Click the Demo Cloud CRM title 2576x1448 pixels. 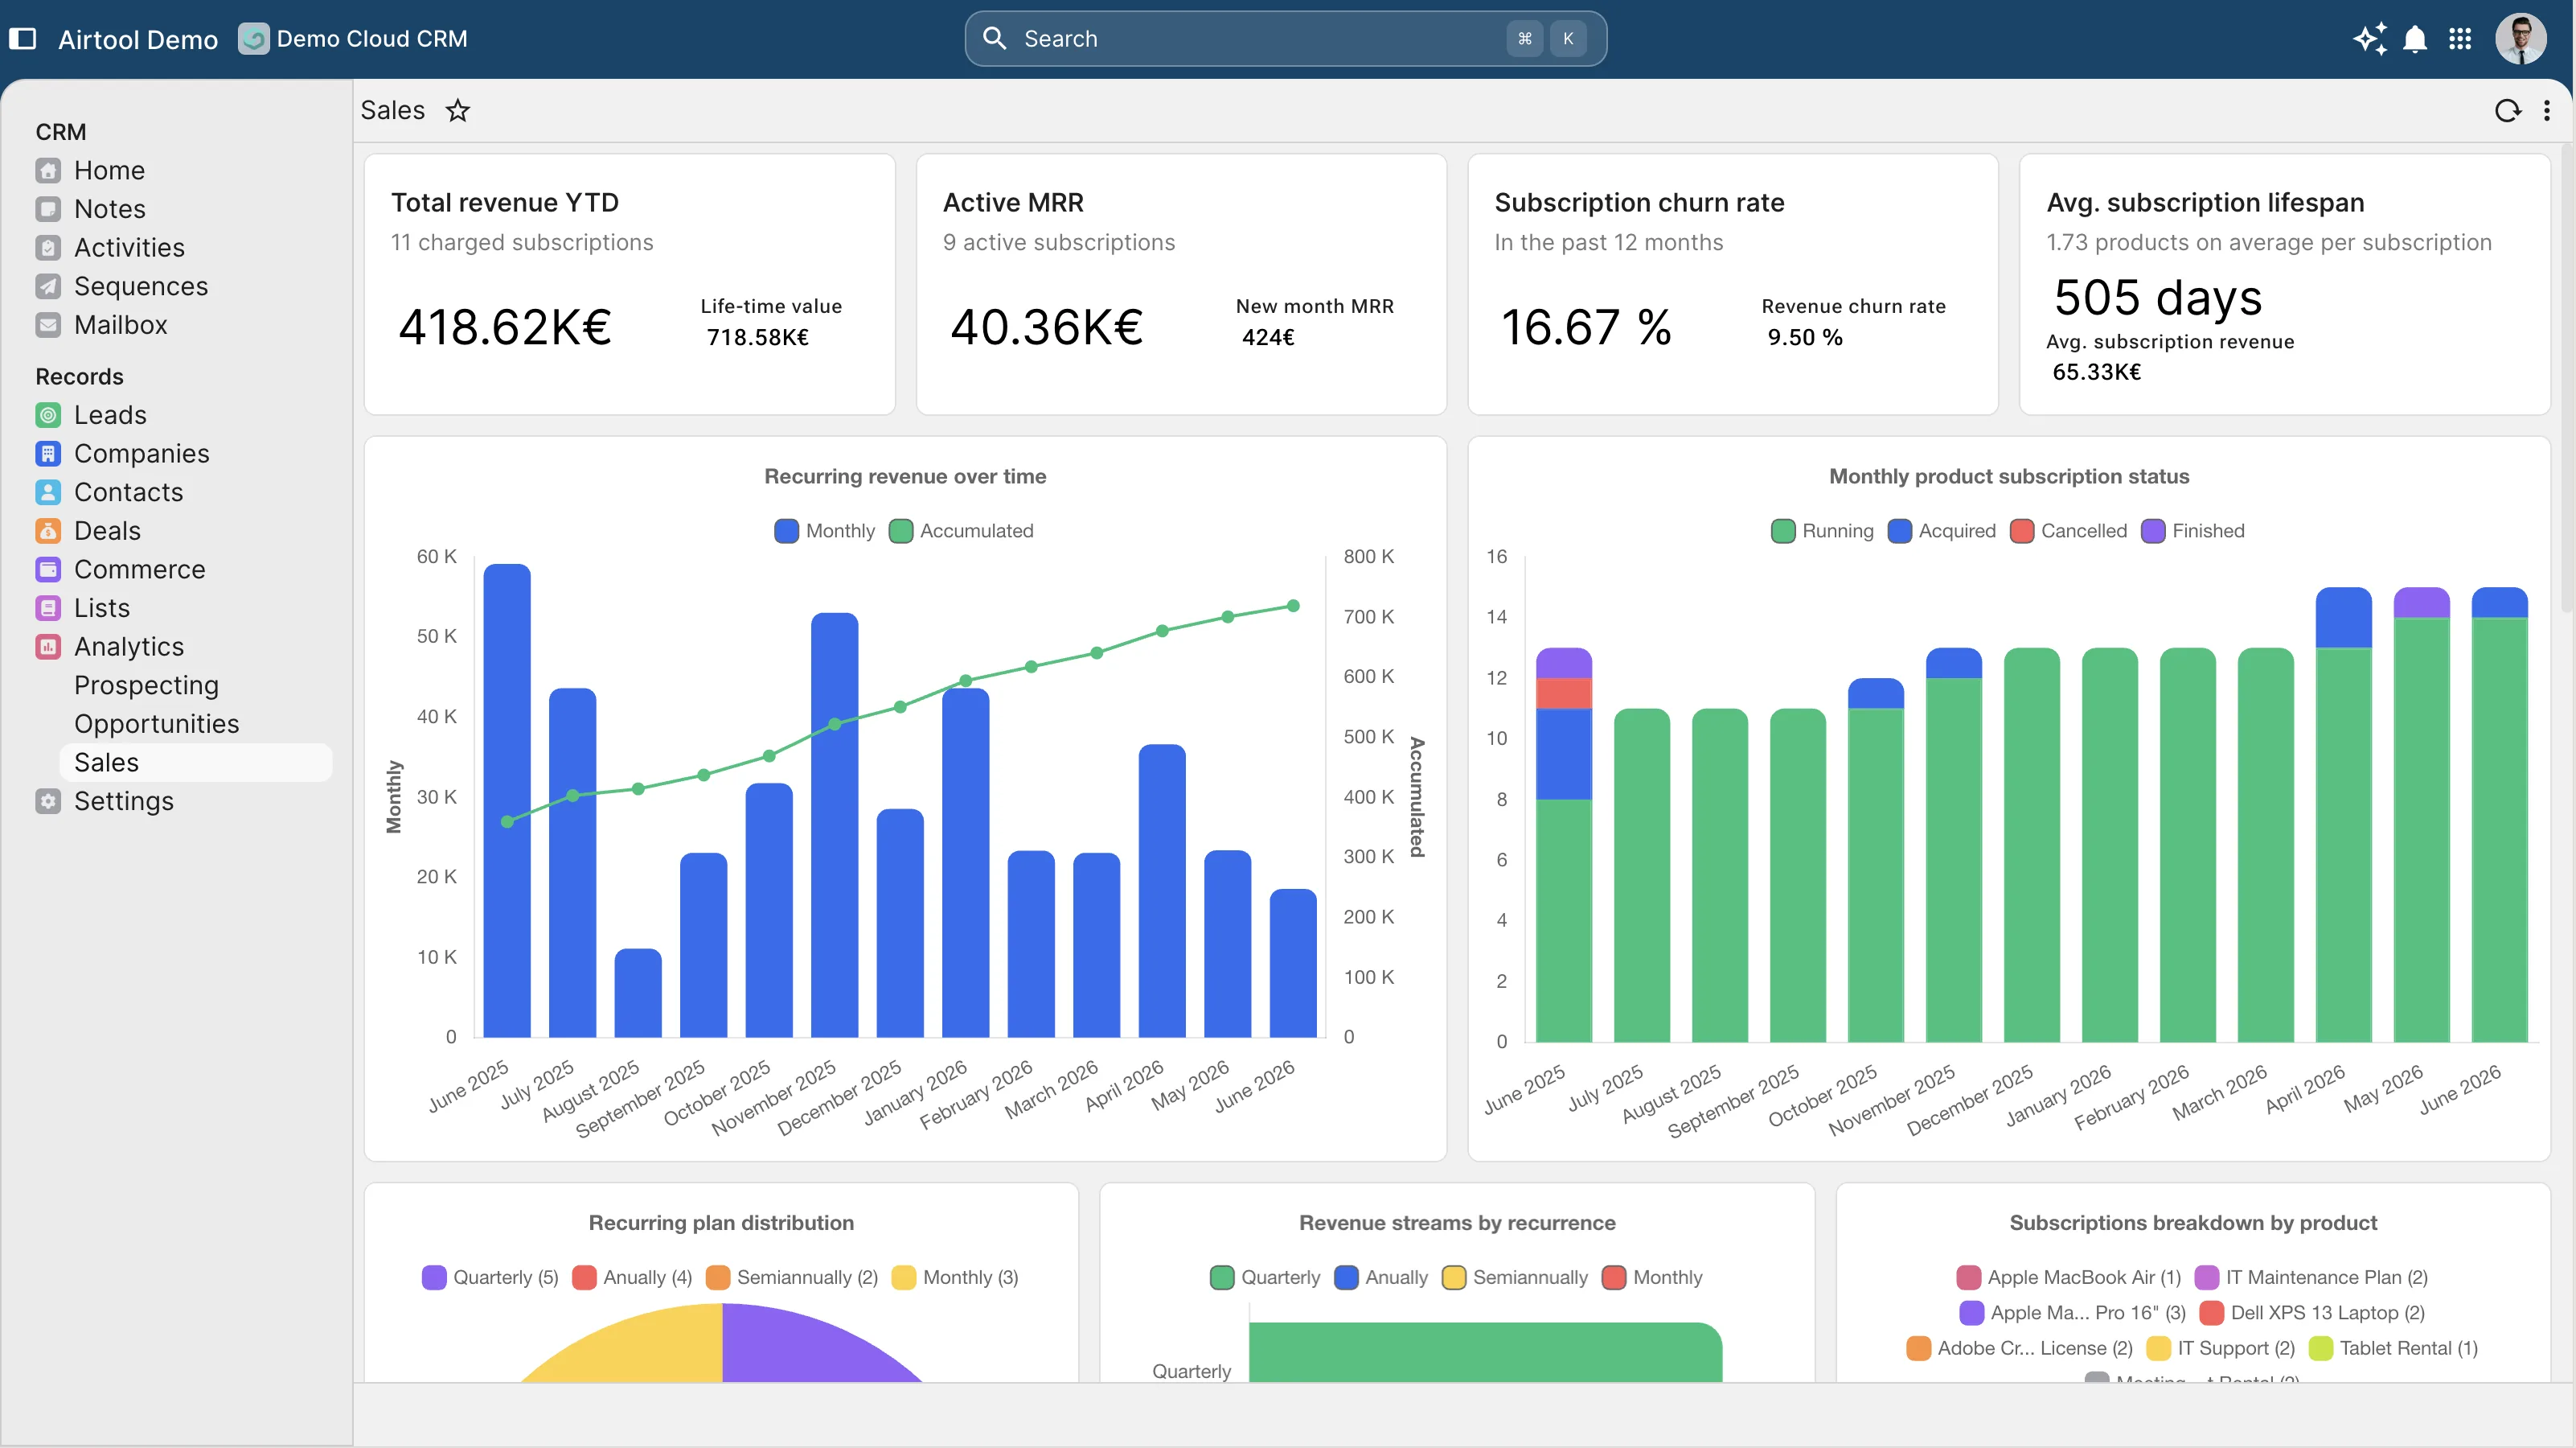pyautogui.click(x=372, y=39)
